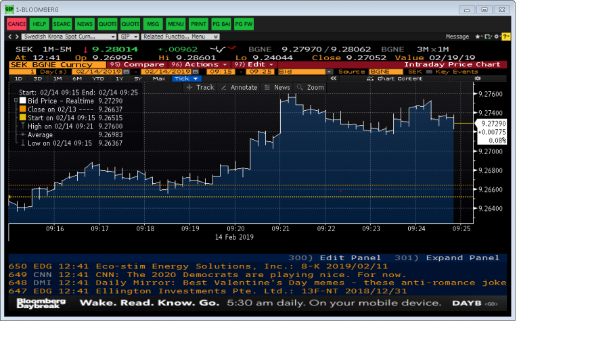Click the yellow help question mark icon
609x342 pixels.
click(x=506, y=36)
